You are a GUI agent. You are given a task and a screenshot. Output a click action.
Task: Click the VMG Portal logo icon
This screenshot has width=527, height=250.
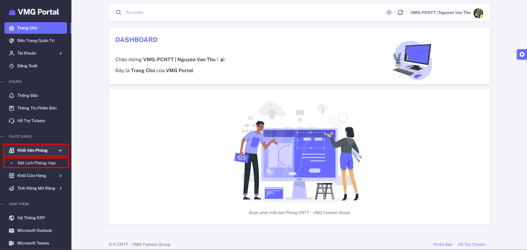tap(12, 12)
